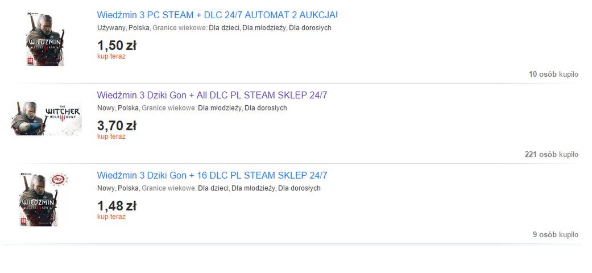The height and width of the screenshot is (273, 592).
Task: Click the 18 age rating badge on the first cover
Action: point(30,62)
